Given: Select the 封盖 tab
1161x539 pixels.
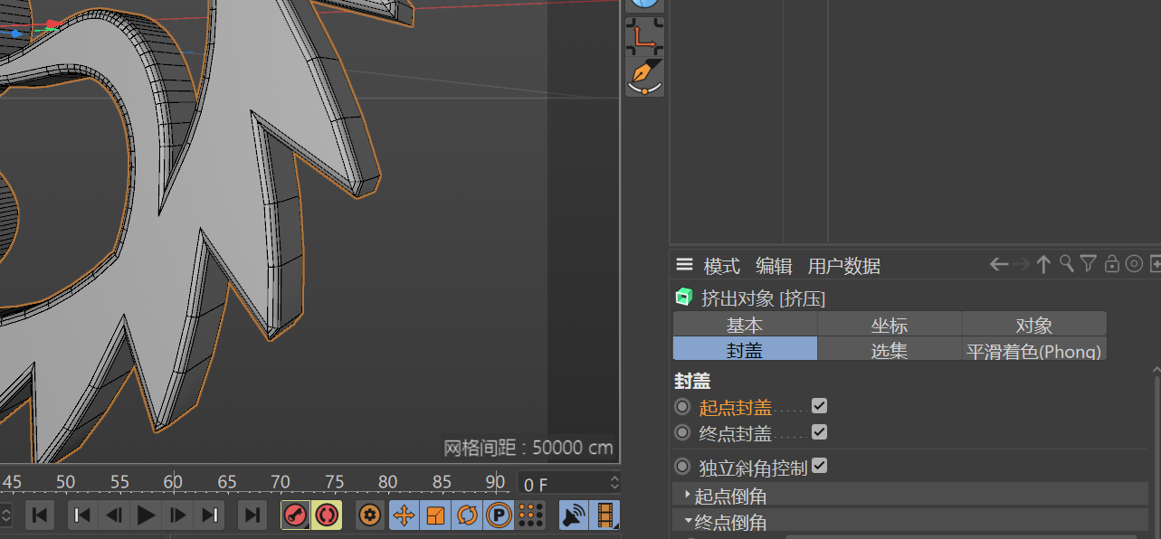Looking at the screenshot, I should (x=745, y=349).
